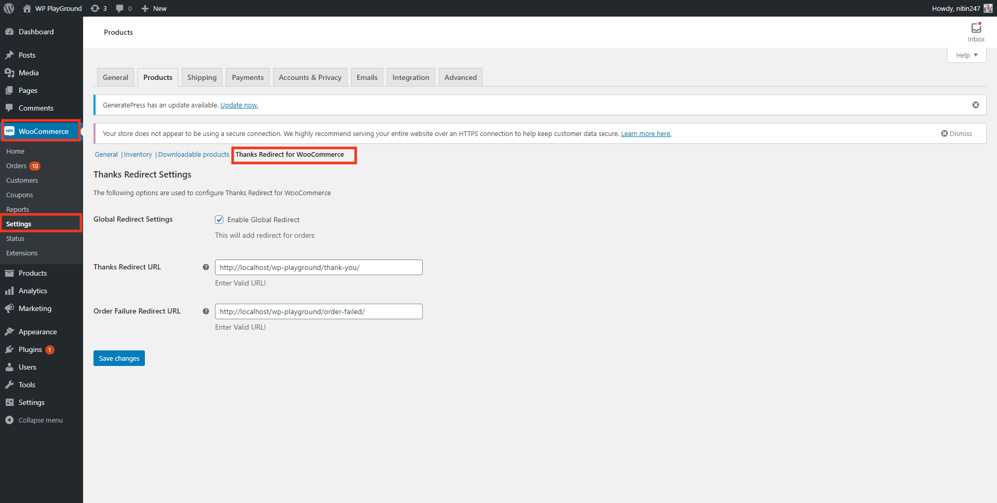Click the Users person icon
Screen dimensions: 997x503
coord(9,367)
